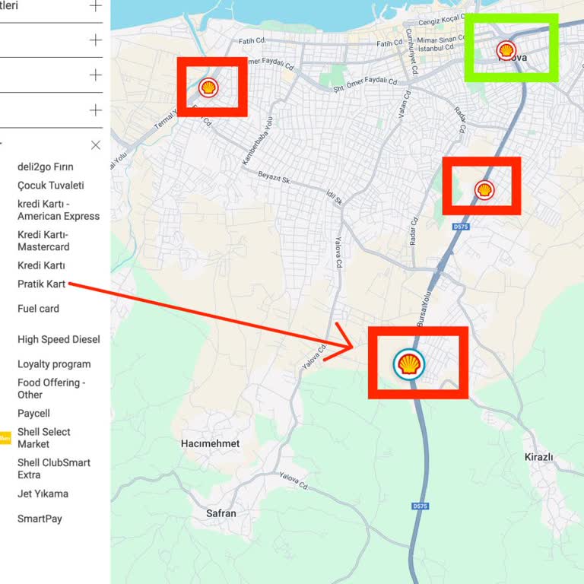Screen dimensions: 584x584
Task: Click the Beyazıt Sk. street label
Action: click(x=274, y=177)
